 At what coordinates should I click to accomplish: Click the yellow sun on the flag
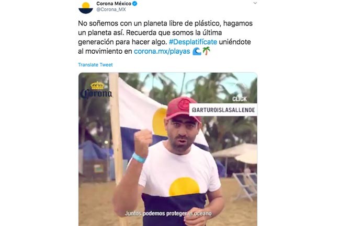tap(160, 122)
